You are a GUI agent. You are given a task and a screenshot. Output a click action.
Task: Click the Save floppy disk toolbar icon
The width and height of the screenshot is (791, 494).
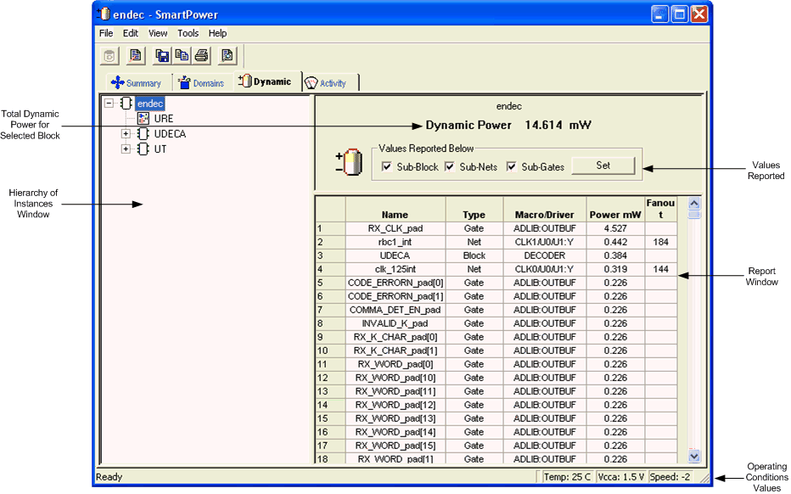(162, 55)
